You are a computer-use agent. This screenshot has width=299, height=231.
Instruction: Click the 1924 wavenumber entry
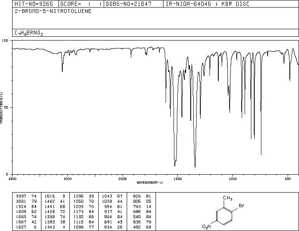tap(21, 206)
